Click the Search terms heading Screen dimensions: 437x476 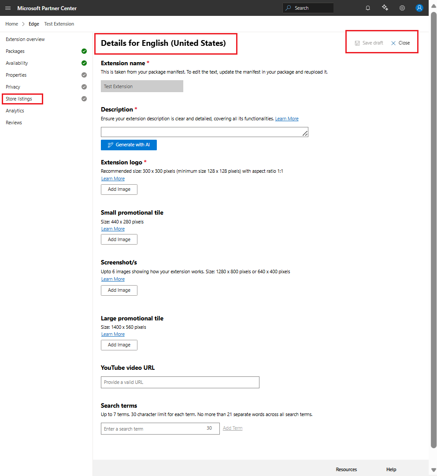click(x=119, y=405)
